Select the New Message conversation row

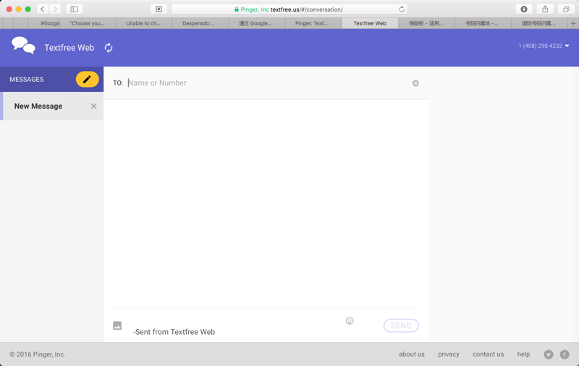click(51, 106)
